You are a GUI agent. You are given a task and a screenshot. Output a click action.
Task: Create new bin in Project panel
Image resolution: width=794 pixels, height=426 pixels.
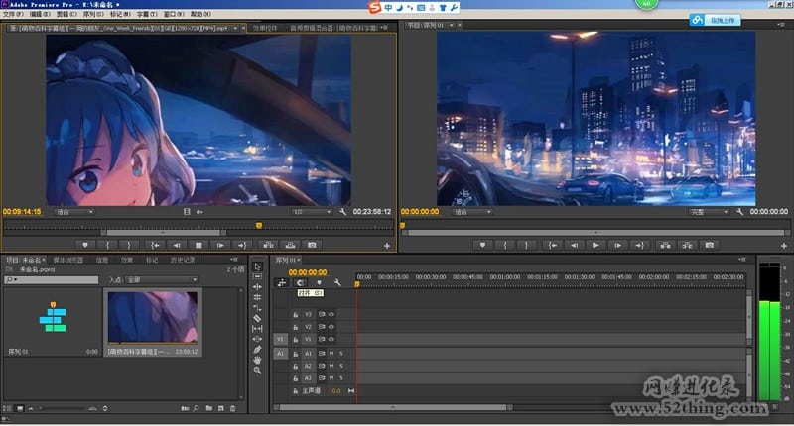209,408
